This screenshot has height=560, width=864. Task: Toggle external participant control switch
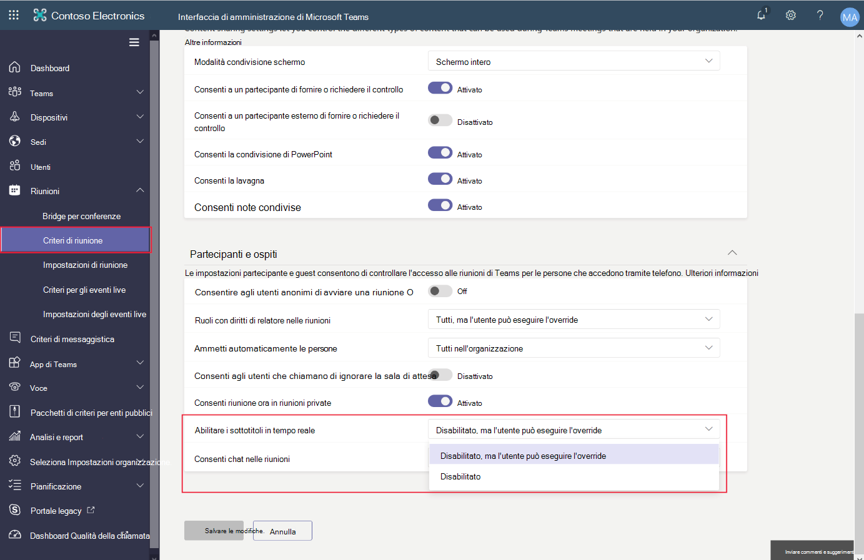440,120
